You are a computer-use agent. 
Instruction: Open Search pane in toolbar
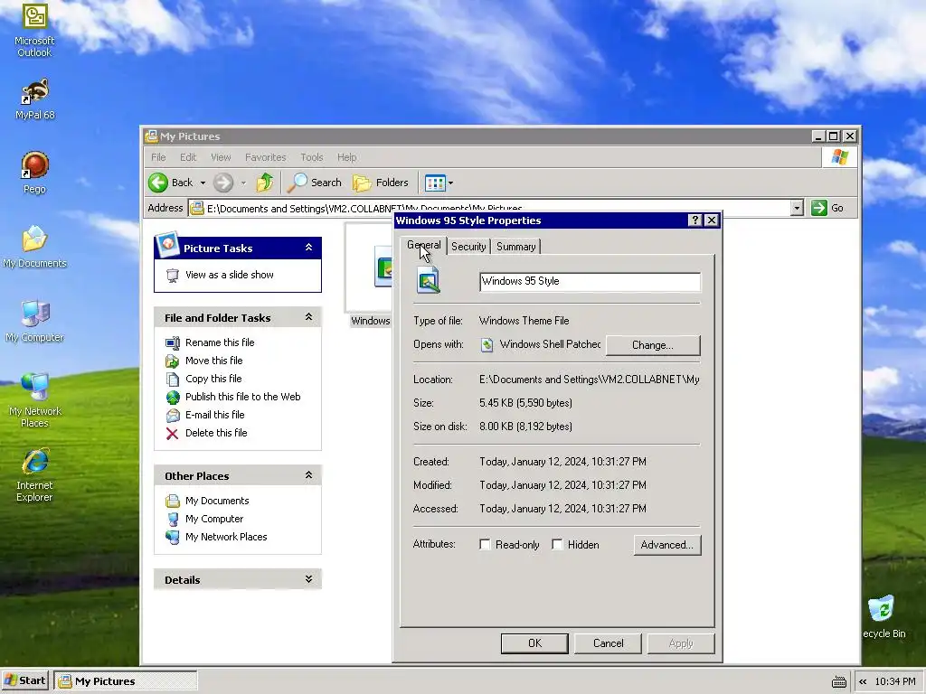[315, 183]
